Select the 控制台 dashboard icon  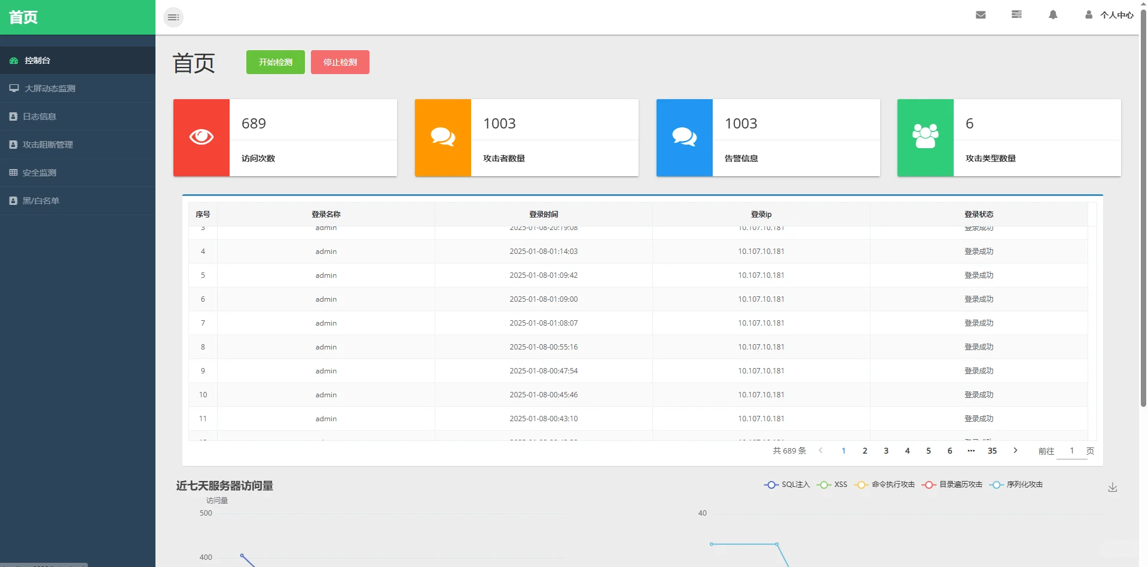13,60
